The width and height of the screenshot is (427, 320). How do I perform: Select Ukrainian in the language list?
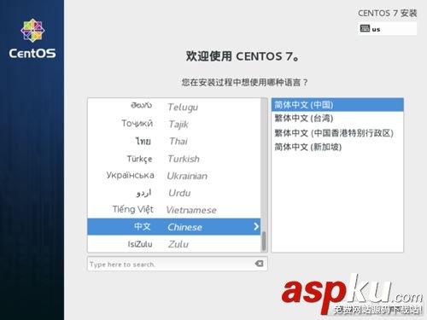(x=174, y=176)
